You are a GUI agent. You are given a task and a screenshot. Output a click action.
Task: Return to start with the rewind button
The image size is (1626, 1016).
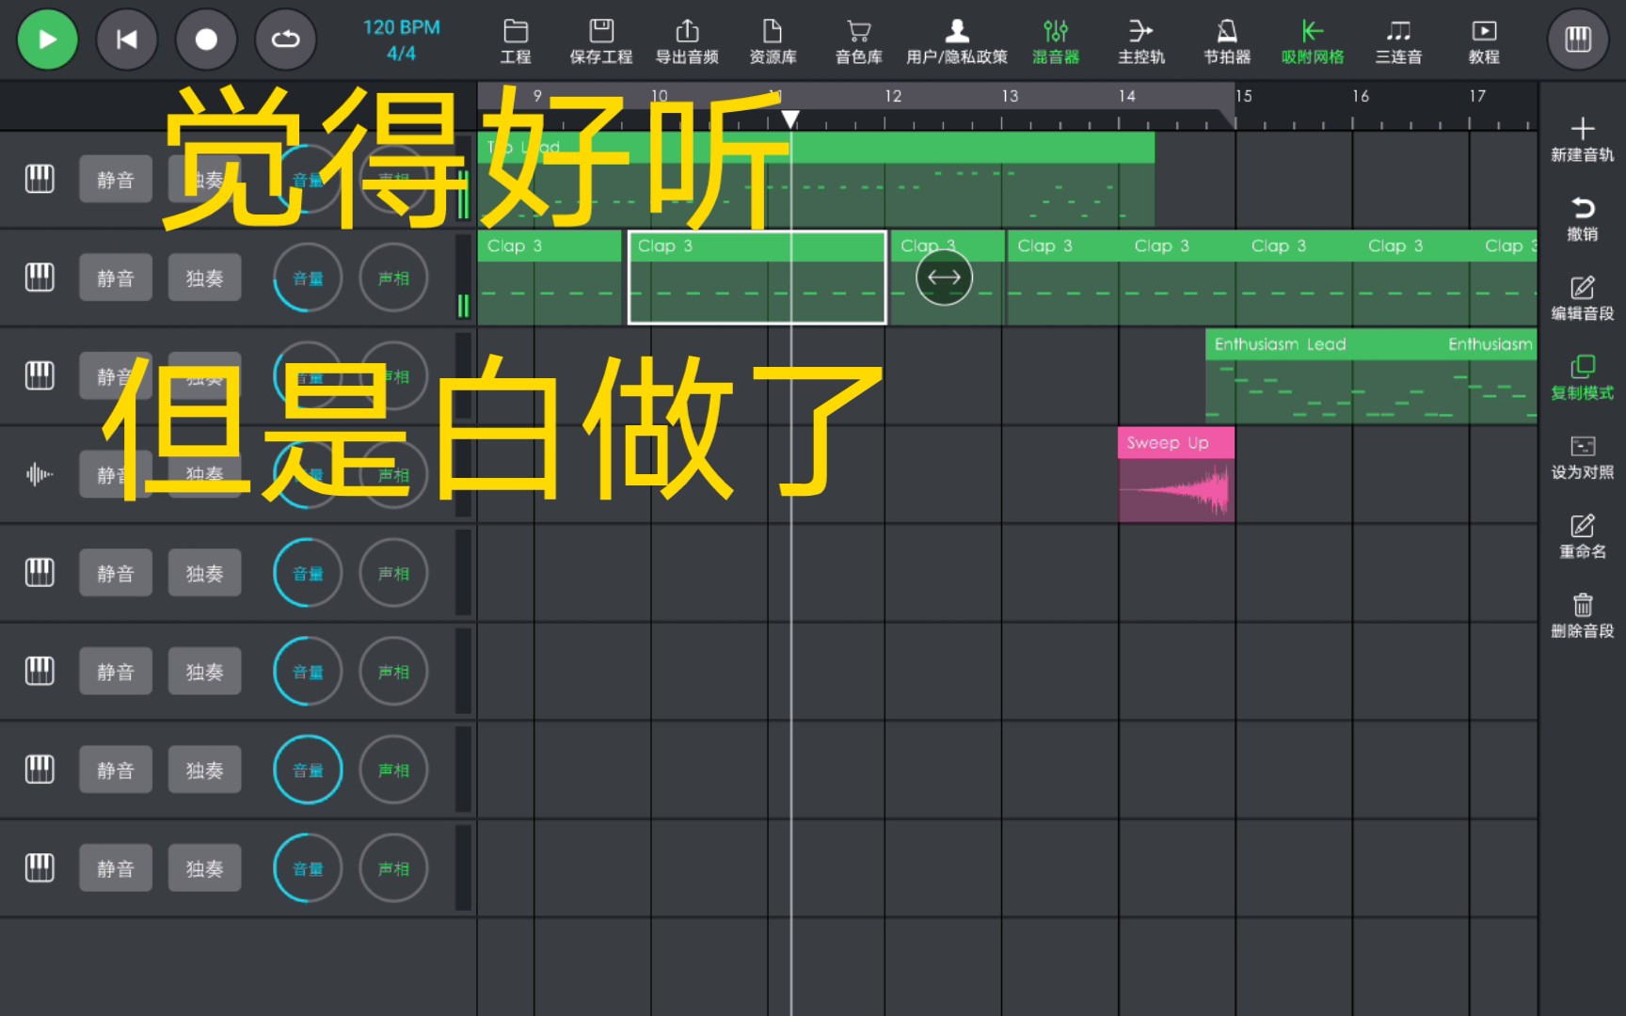point(127,40)
